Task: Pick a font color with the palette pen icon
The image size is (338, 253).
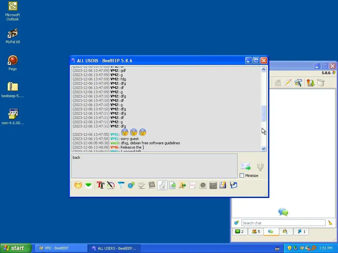Action: (x=111, y=185)
